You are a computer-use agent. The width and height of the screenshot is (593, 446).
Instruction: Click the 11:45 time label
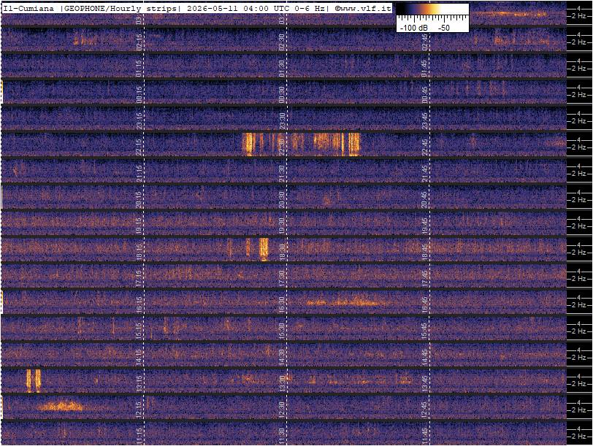tap(425, 436)
